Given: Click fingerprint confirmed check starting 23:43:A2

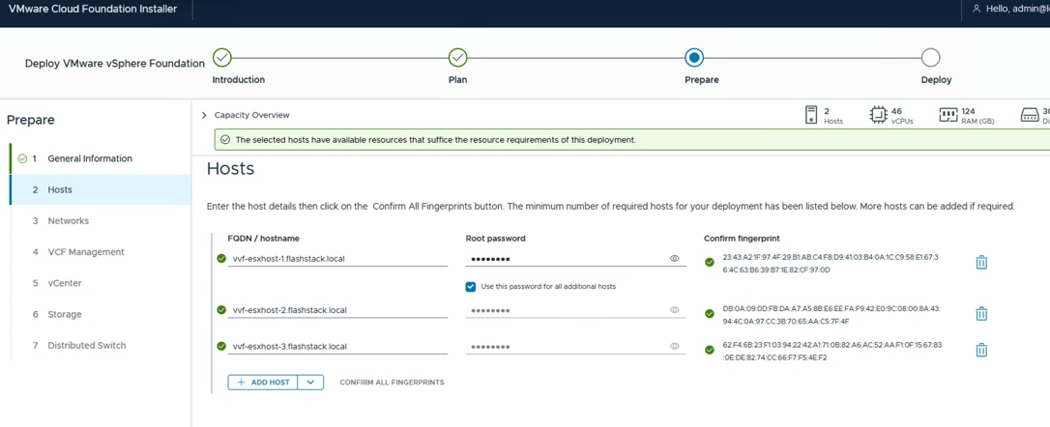Looking at the screenshot, I should click(x=709, y=263).
